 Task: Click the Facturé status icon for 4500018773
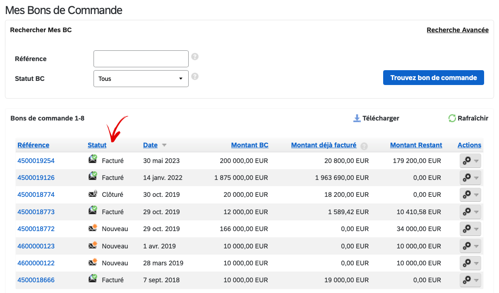tap(93, 210)
